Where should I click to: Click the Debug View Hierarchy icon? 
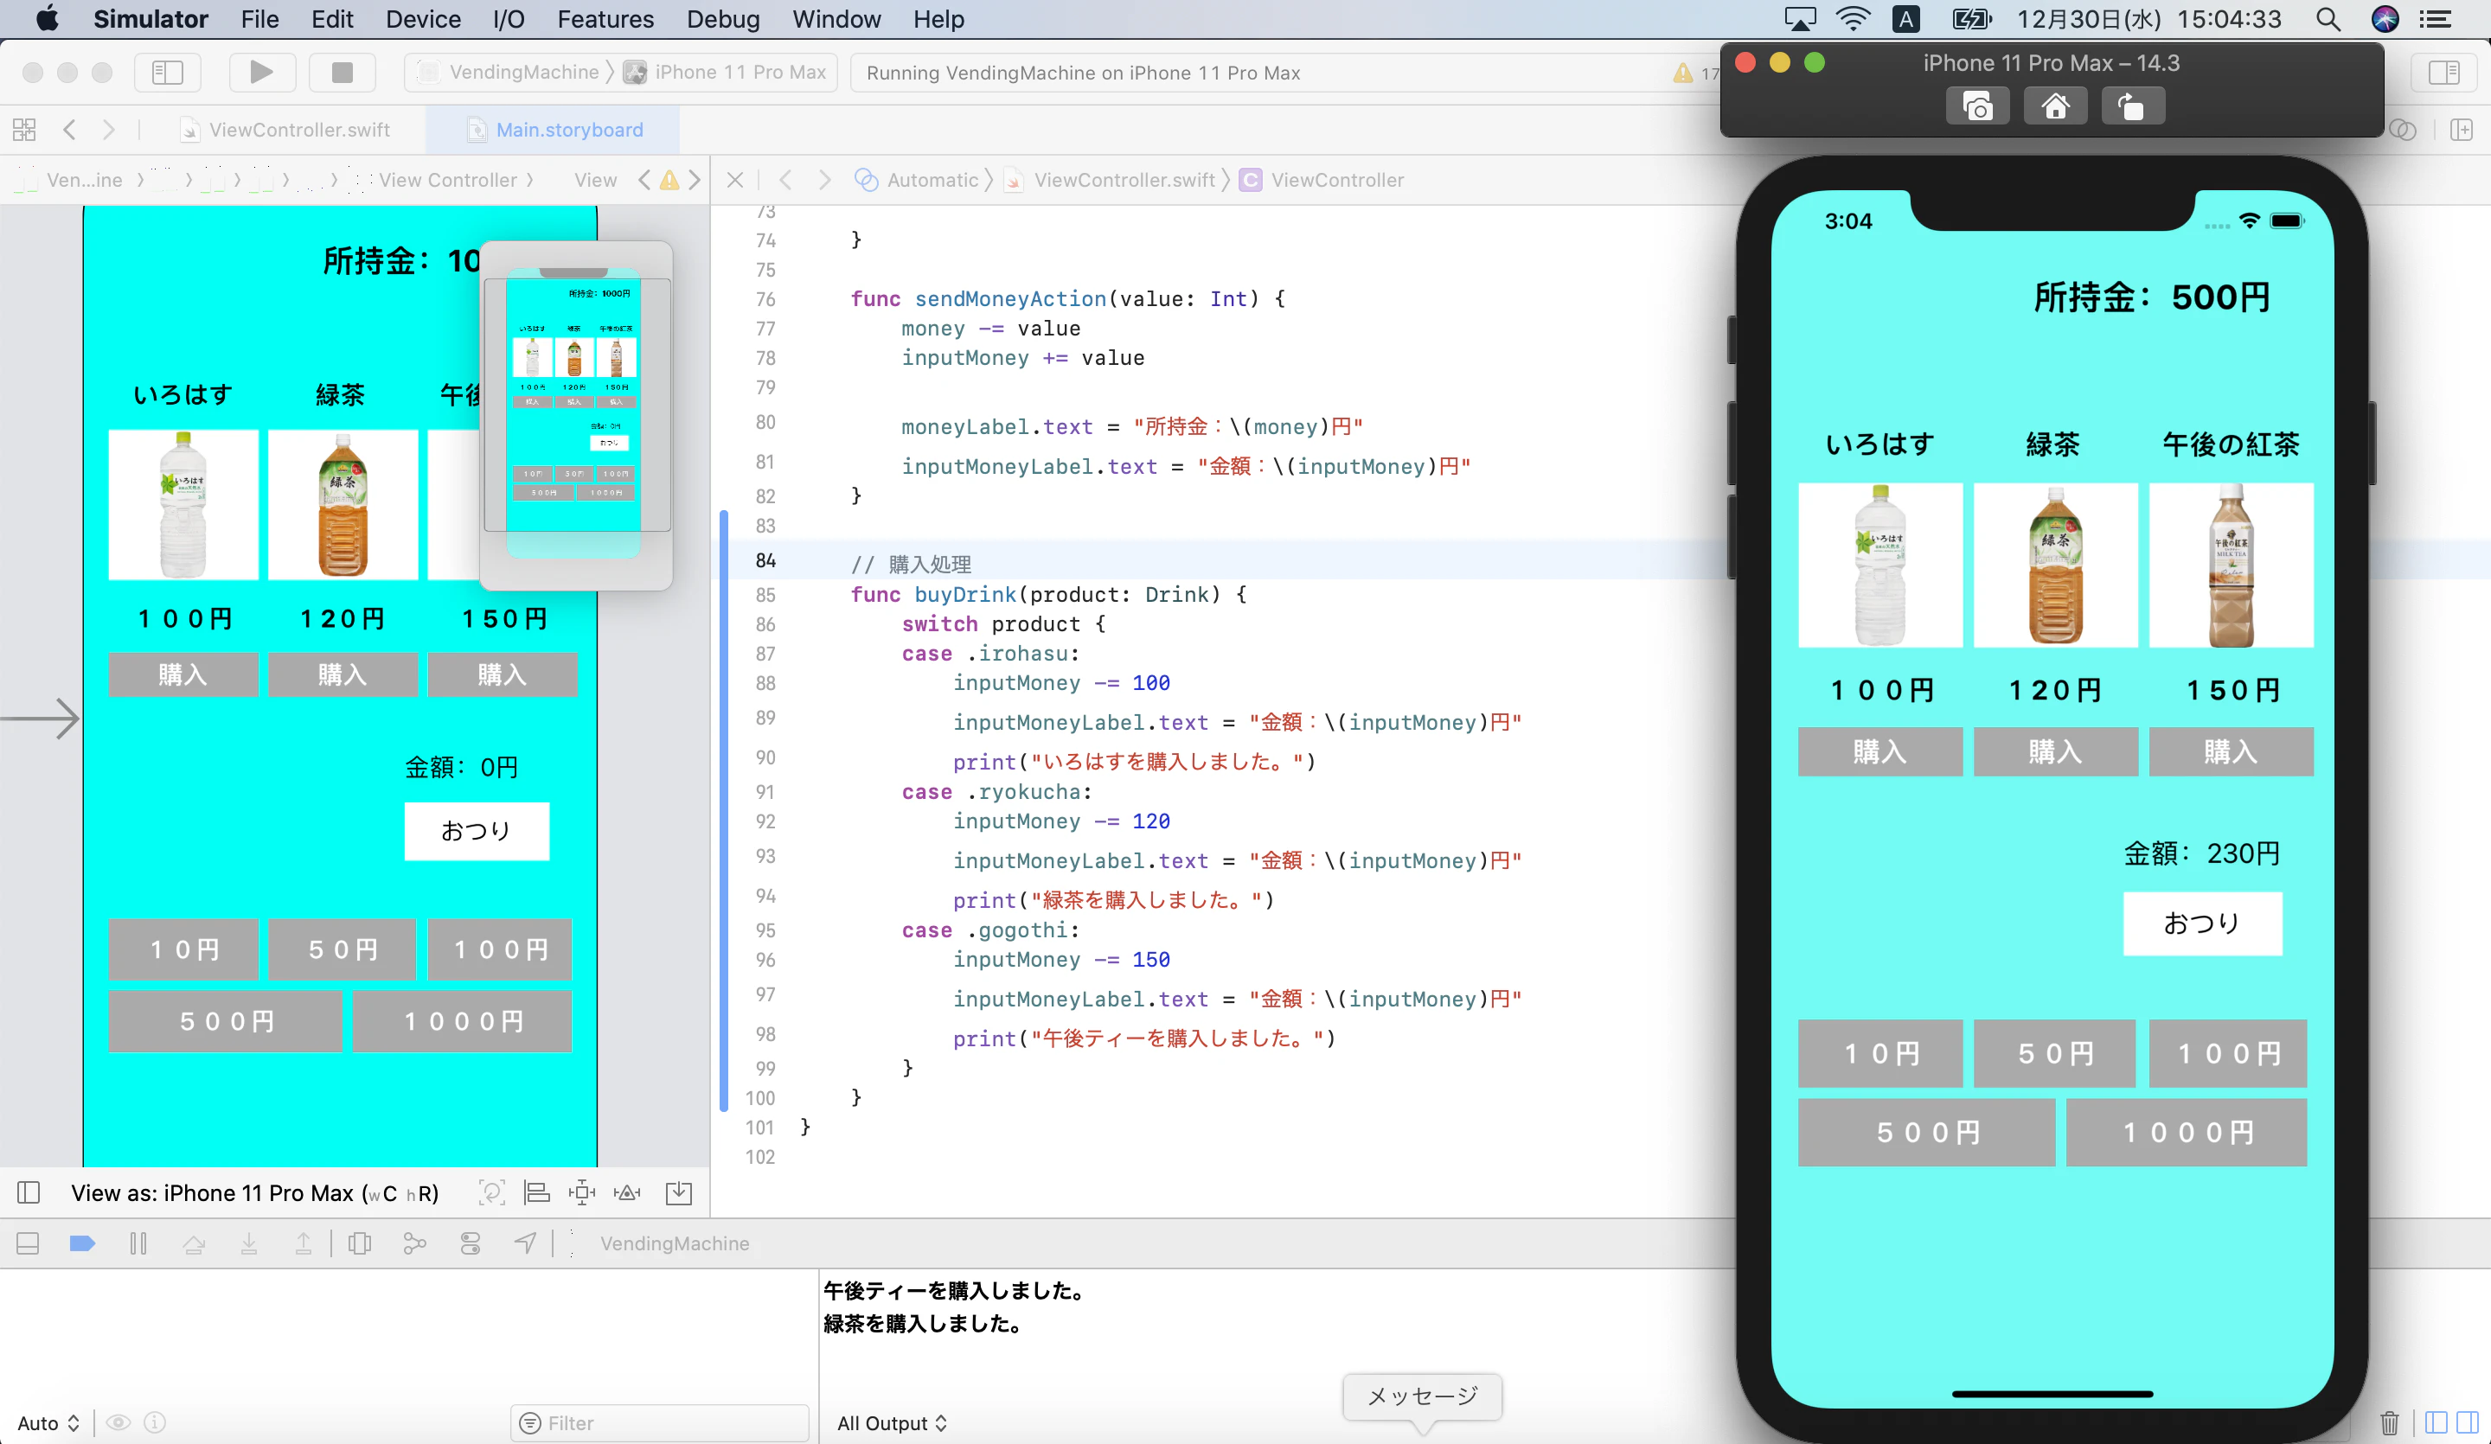[360, 1243]
